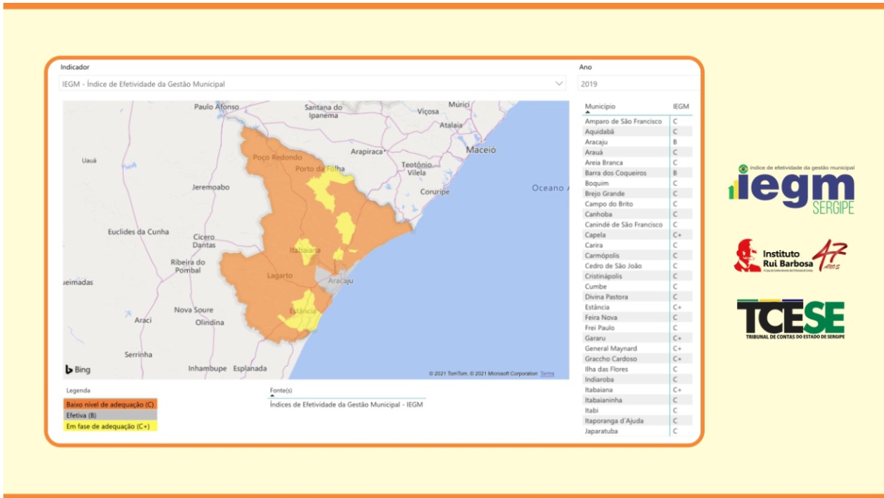Select orange Baixo nível de adequação legend
This screenshot has width=884, height=498.
tap(110, 405)
